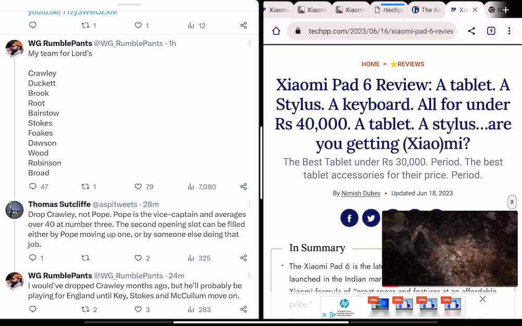Open Chrome three-dot overflow menu
Image resolution: width=522 pixels, height=326 pixels.
coord(509,31)
